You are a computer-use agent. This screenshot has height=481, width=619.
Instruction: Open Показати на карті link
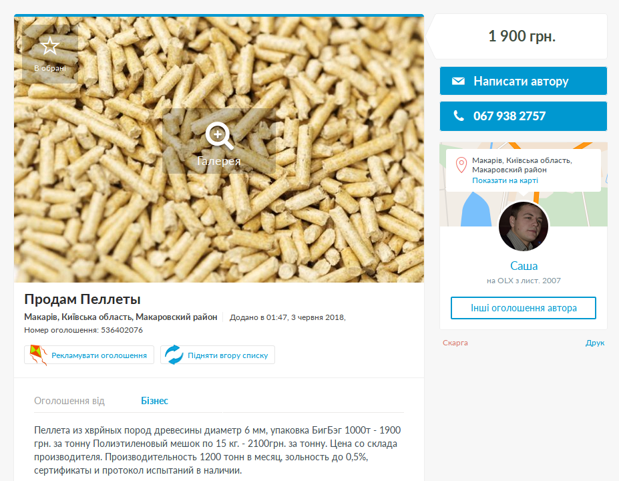point(505,180)
